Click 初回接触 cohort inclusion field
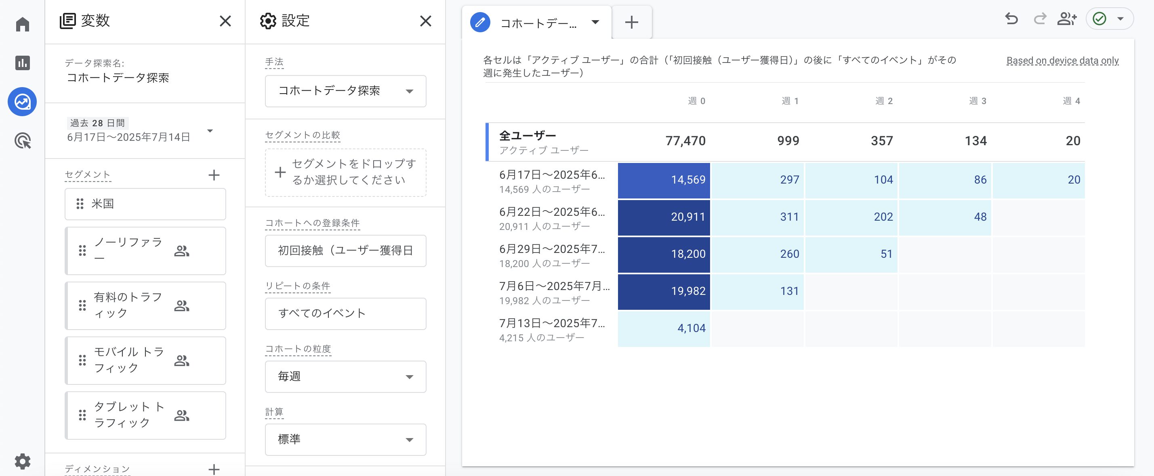The width and height of the screenshot is (1154, 476). tap(345, 251)
